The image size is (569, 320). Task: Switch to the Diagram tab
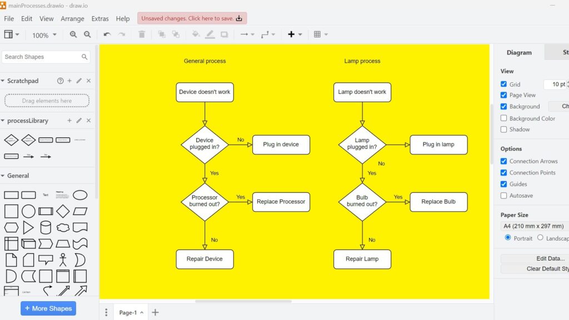518,52
